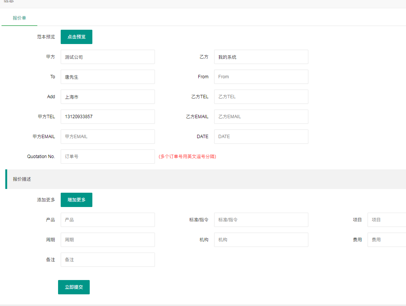Focus the 乙方EMAIL input box
Screen dimensions: 406x306
[x=261, y=117]
